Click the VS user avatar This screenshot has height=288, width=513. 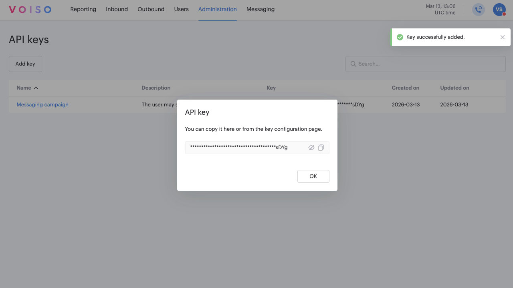tap(499, 9)
